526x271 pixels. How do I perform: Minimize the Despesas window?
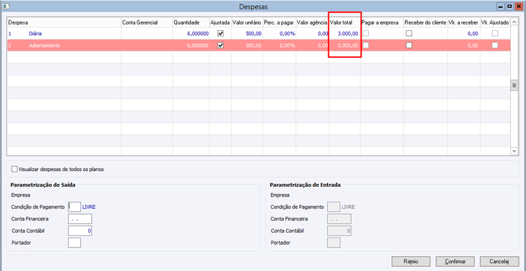pyautogui.click(x=501, y=6)
